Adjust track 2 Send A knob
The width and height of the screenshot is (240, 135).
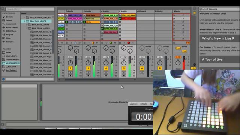70,48
